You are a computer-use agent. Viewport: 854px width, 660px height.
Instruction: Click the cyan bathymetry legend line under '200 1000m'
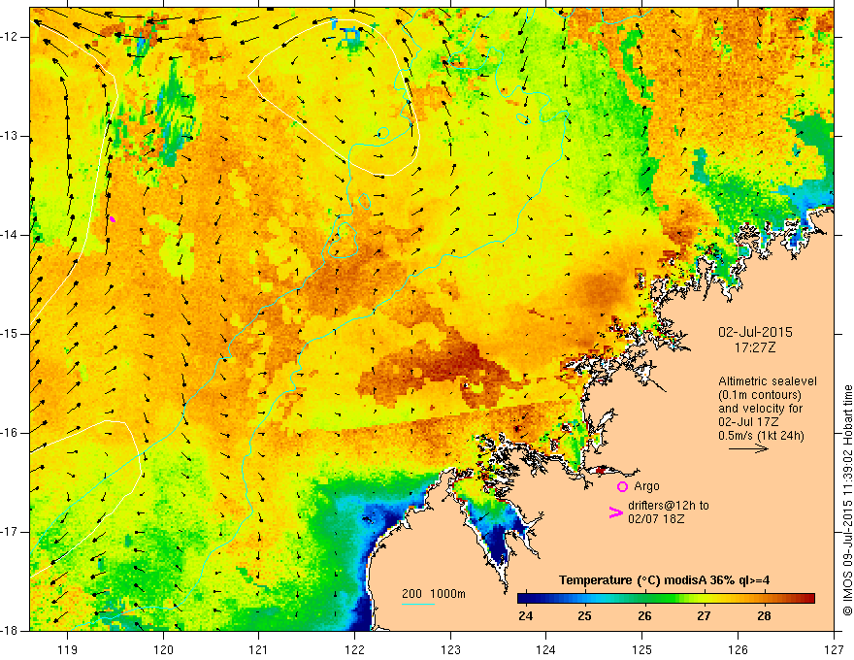418,605
